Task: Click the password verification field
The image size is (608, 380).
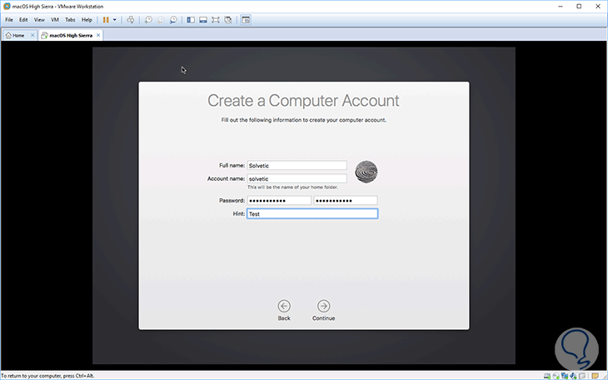Action: pyautogui.click(x=346, y=200)
